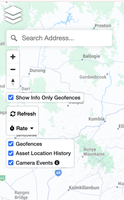Open the Rate refresh interval menu
This screenshot has height=200, width=124.
click(x=22, y=128)
